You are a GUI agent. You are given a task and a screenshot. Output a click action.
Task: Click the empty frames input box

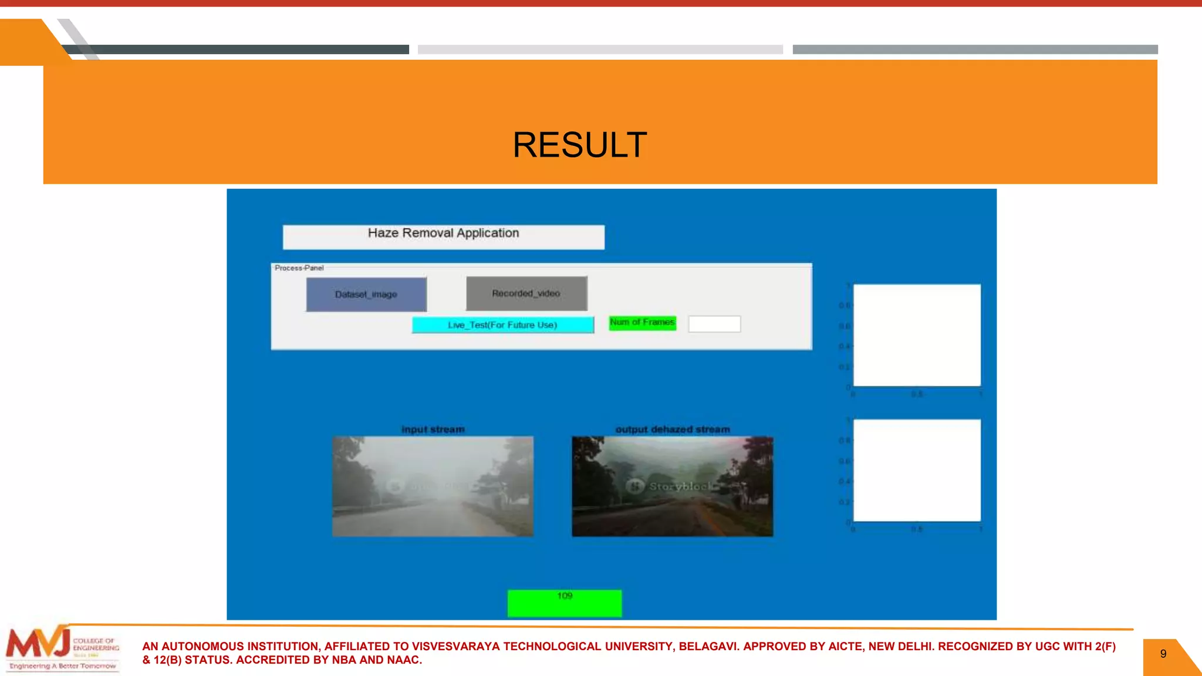click(714, 324)
